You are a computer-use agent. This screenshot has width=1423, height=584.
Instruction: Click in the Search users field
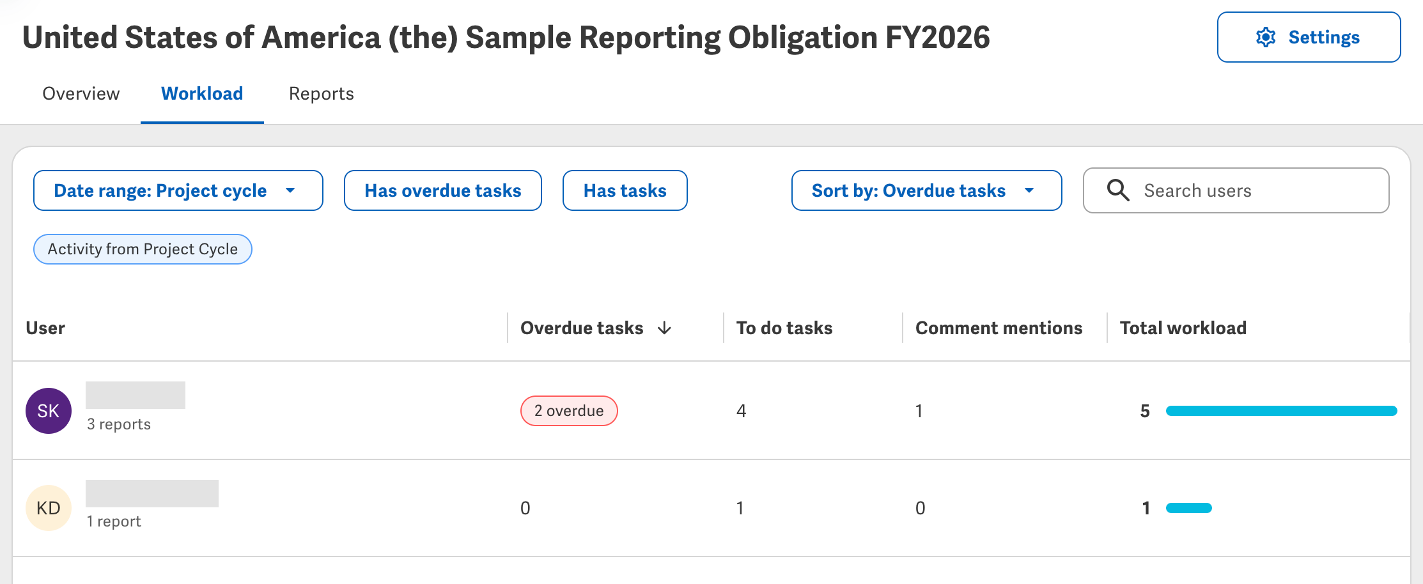tap(1236, 190)
